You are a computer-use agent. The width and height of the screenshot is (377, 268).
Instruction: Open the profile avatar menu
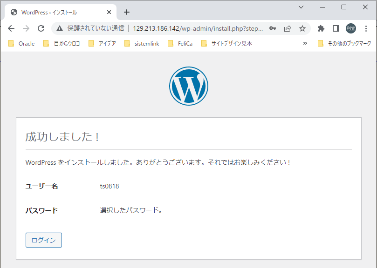coord(351,28)
